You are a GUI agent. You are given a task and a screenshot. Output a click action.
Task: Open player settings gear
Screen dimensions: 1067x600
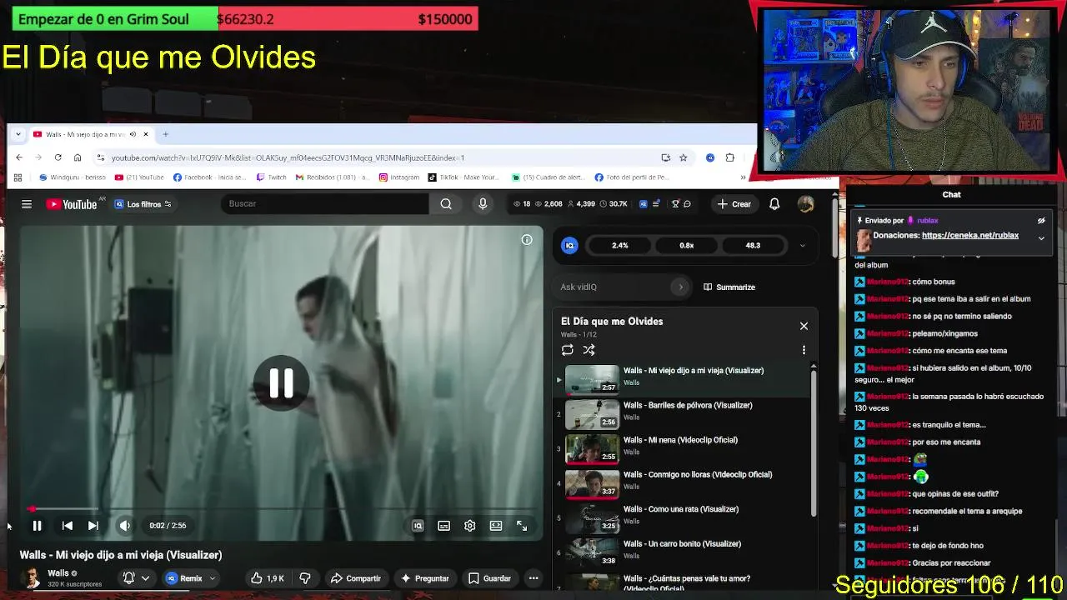(470, 526)
